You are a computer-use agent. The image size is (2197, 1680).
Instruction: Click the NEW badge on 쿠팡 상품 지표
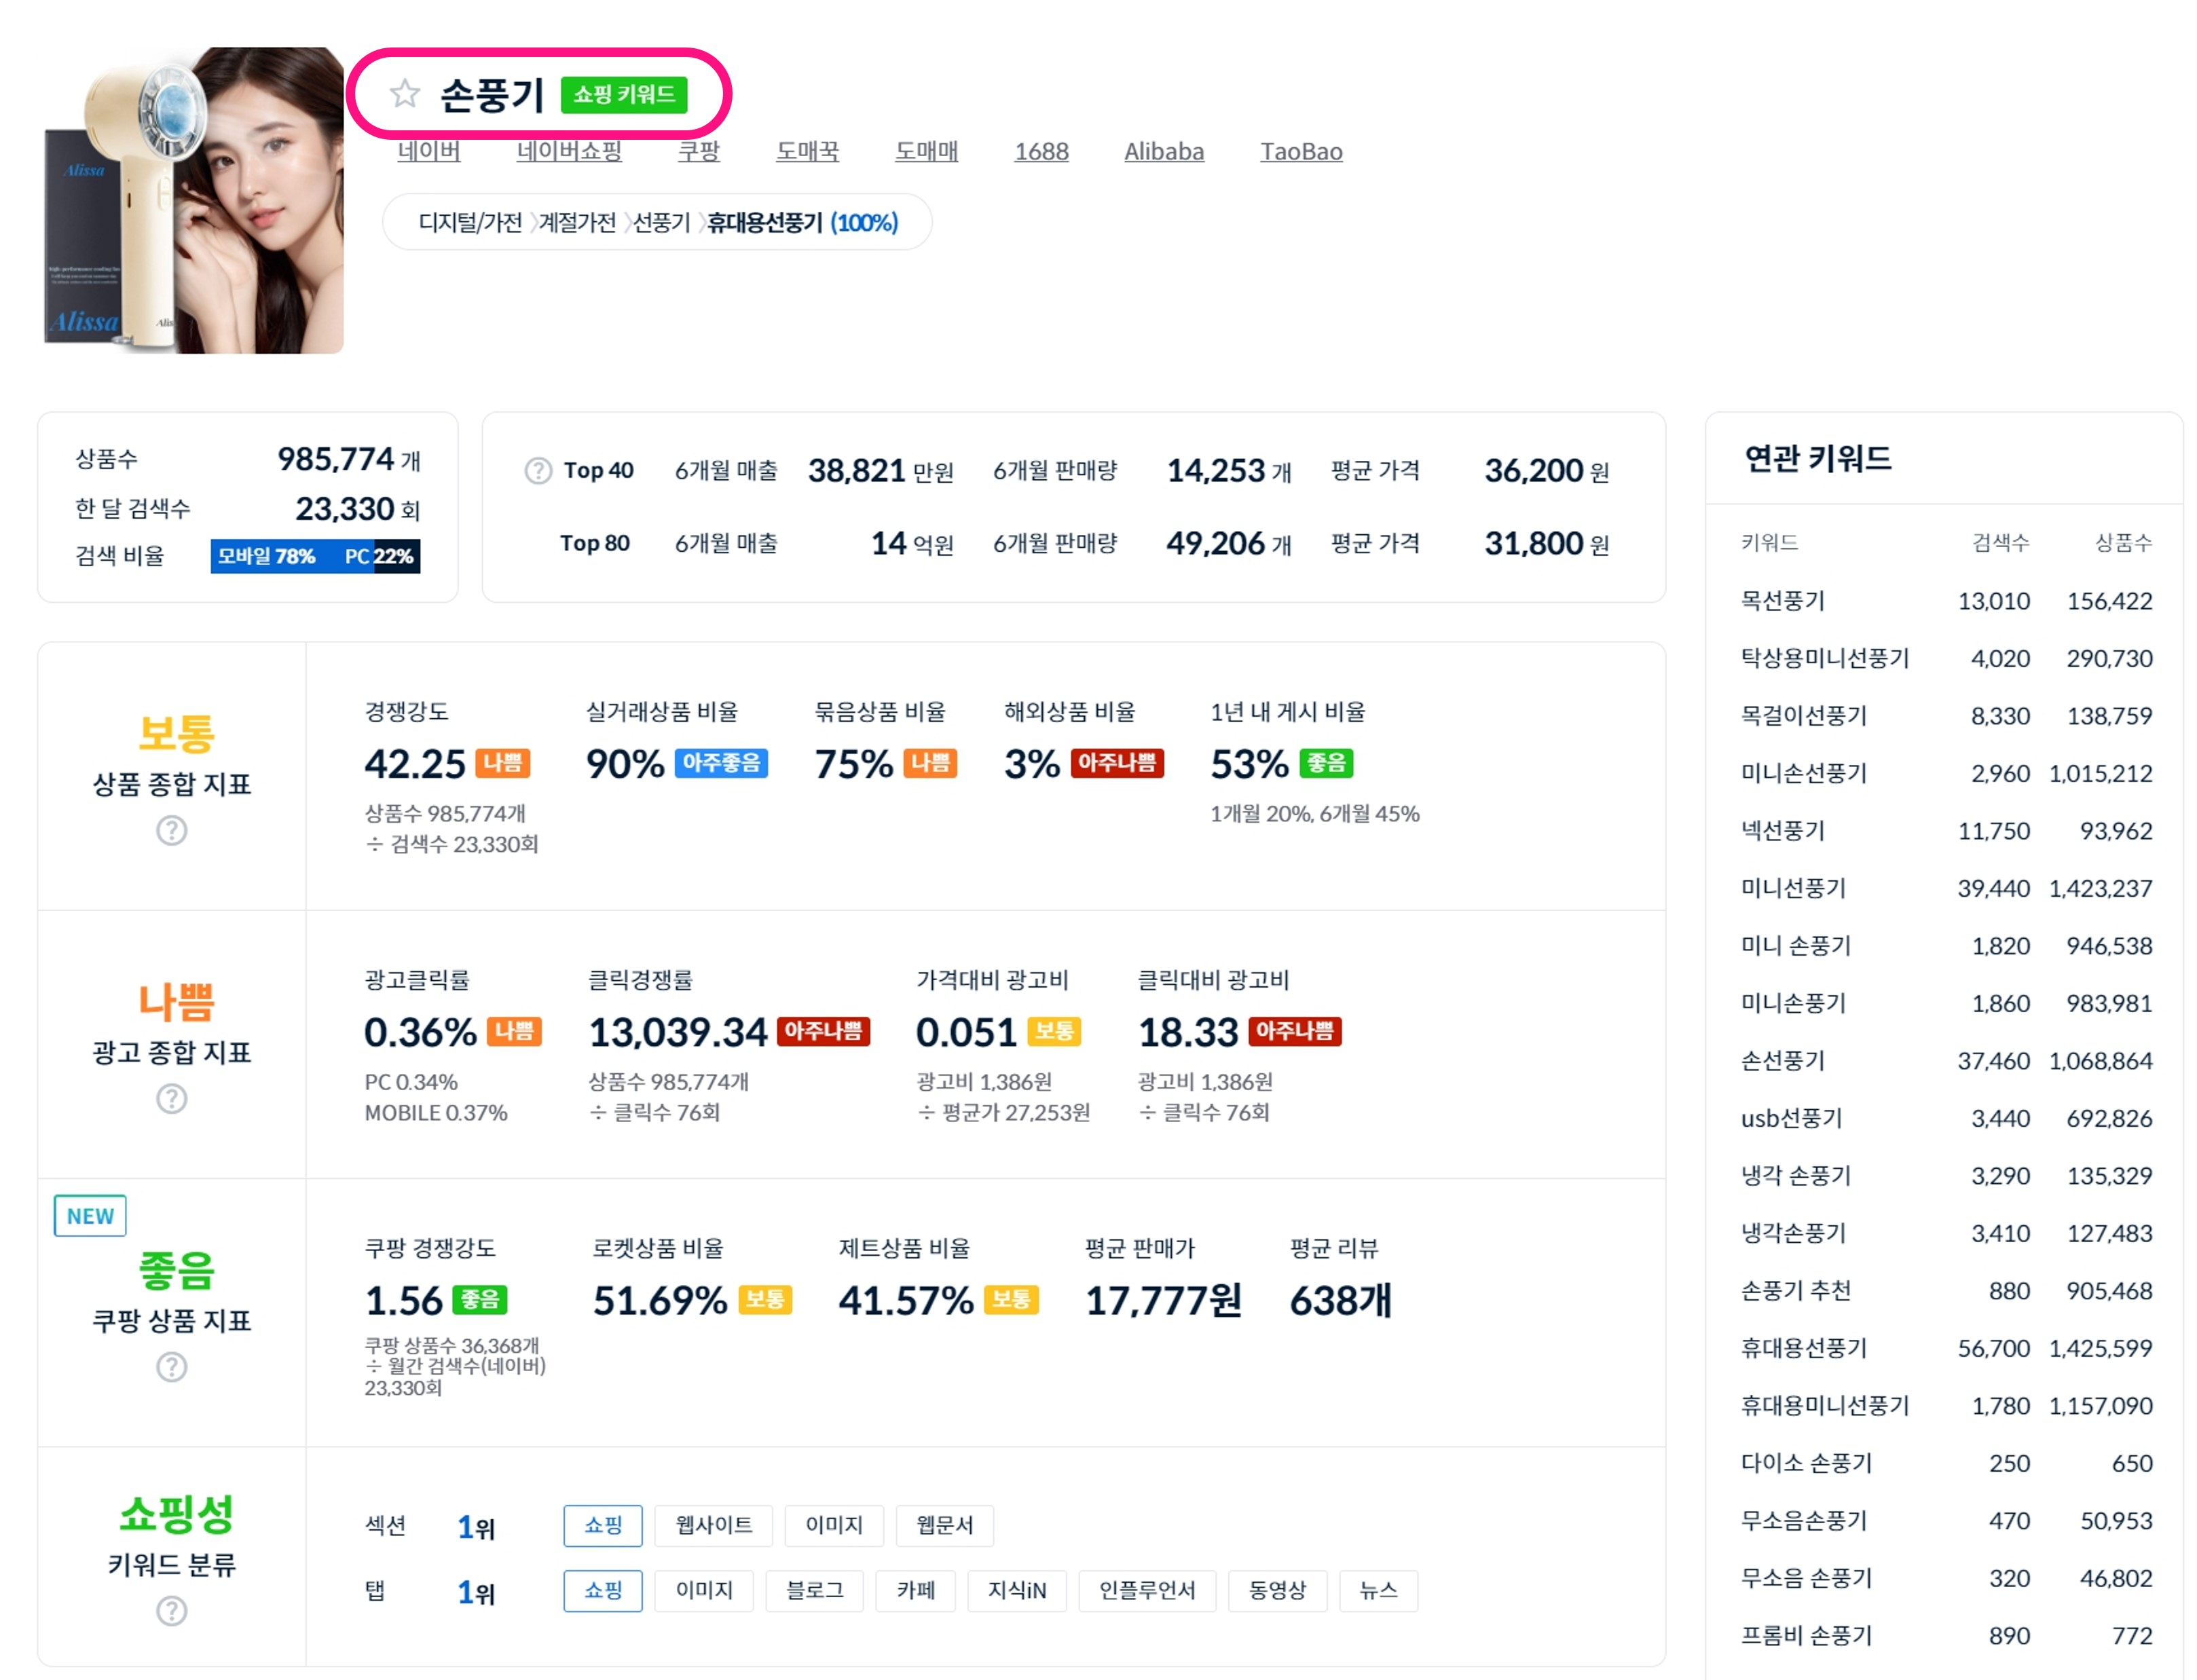coord(90,1215)
